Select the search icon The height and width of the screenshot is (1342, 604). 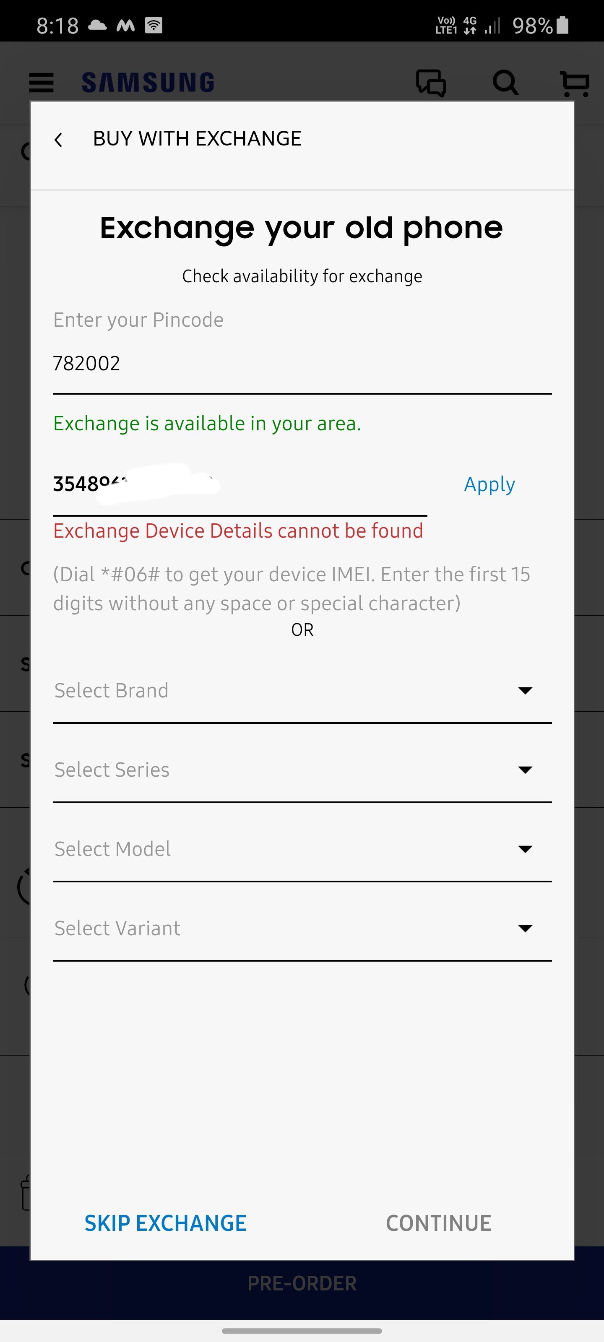(505, 82)
